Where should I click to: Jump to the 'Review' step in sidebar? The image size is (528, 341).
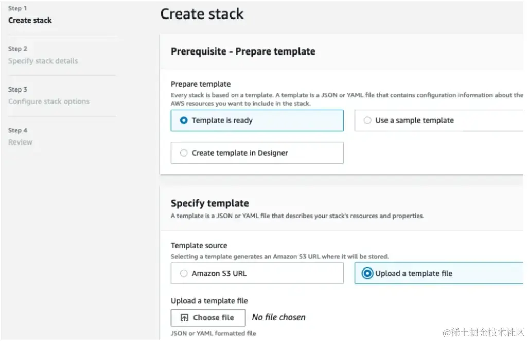point(20,142)
